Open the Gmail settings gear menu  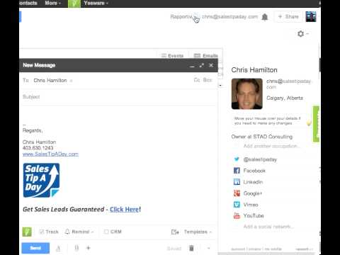coord(302,34)
